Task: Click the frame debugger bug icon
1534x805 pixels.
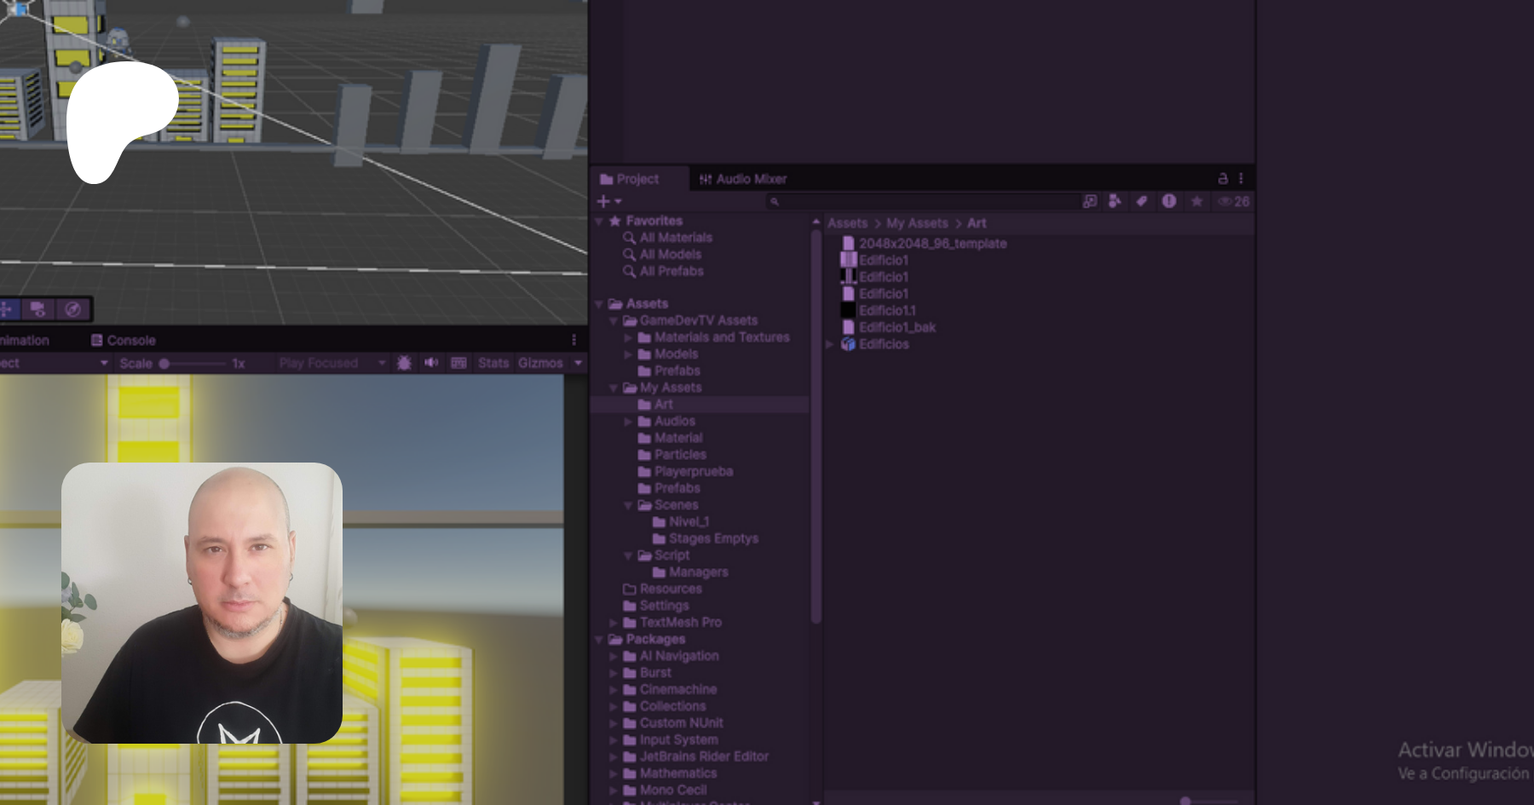Action: click(x=404, y=363)
